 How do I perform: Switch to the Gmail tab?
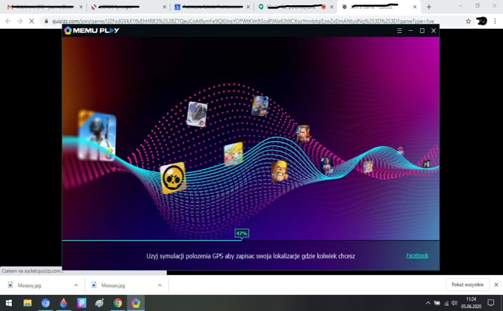[x=40, y=7]
